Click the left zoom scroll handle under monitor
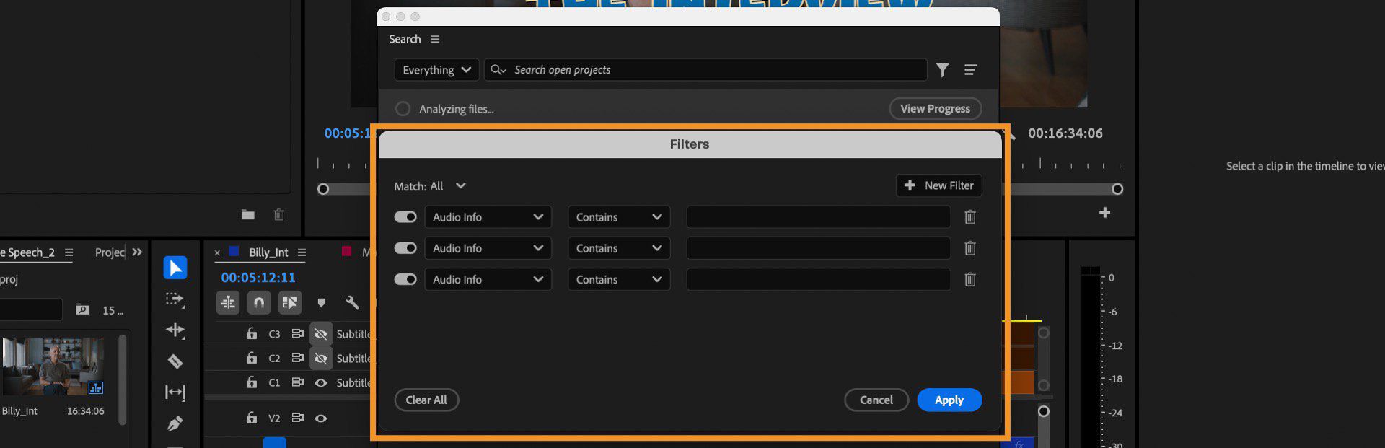 (323, 189)
